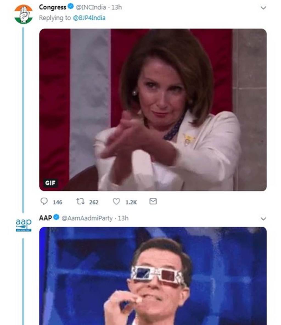
Task: Share Congress tweet via direct message envelope
Action: coord(153,201)
